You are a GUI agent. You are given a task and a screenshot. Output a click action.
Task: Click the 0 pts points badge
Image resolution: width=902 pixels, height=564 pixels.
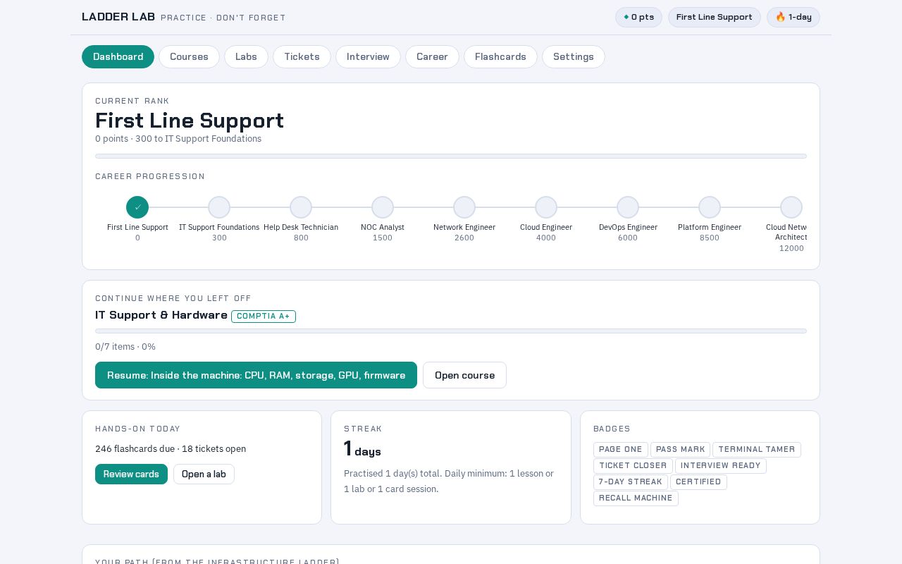click(x=638, y=17)
